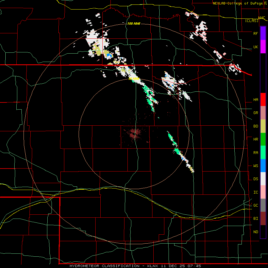Click the brown BI legend swatch
Image resolution: width=268 pixels, height=268 pixels.
[263, 219]
